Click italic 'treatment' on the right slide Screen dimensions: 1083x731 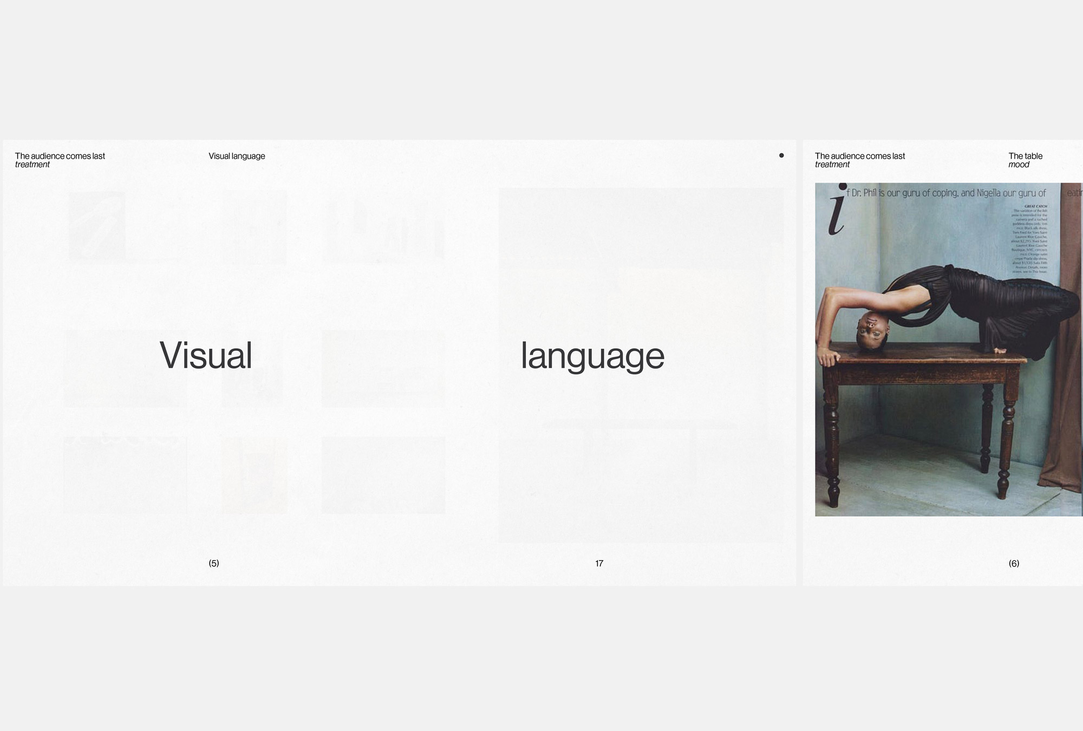pos(832,165)
